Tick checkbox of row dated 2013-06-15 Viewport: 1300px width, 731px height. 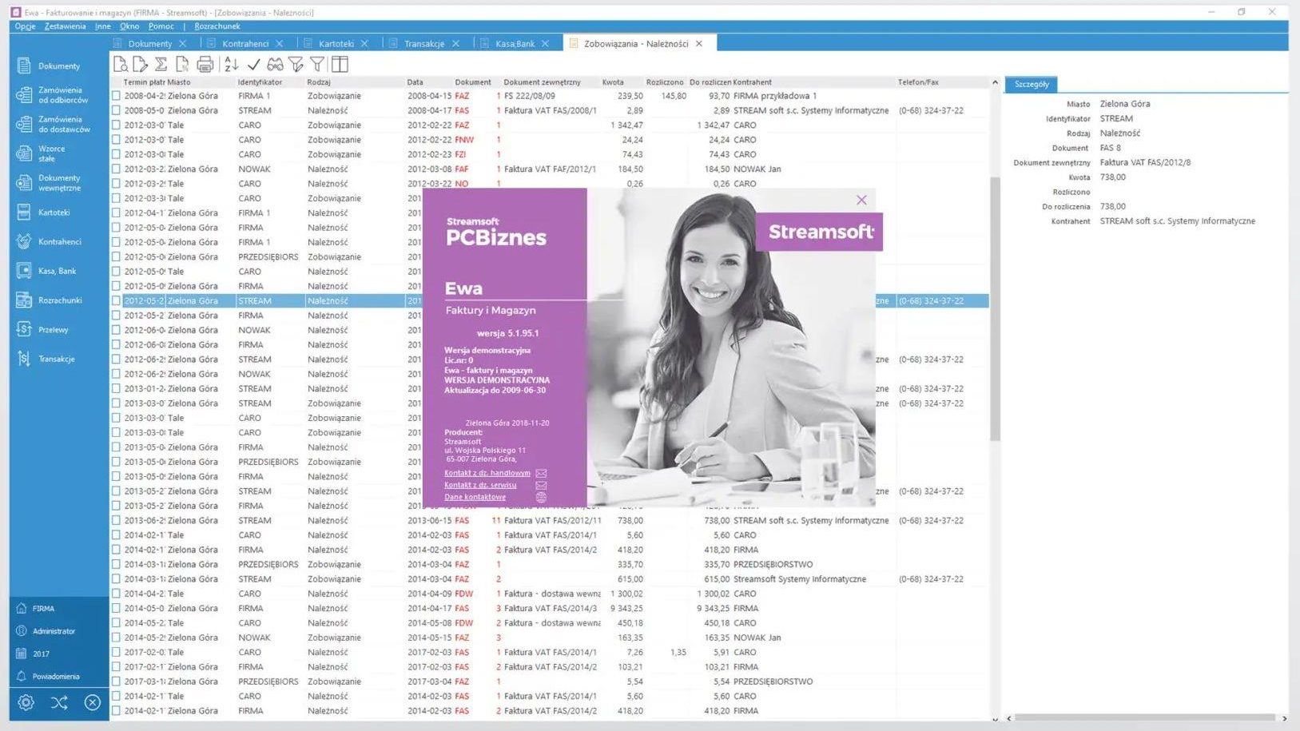pos(117,521)
